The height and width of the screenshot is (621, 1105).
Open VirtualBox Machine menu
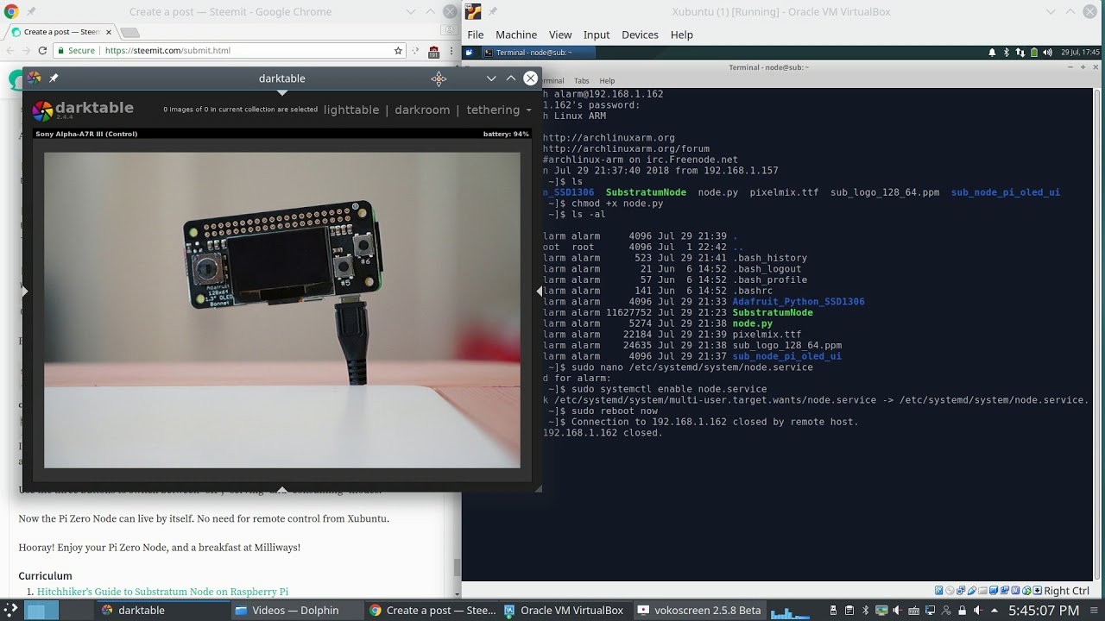(516, 34)
